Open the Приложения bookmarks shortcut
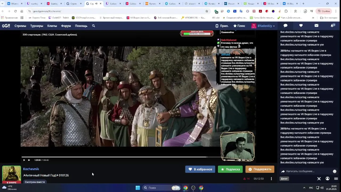 9,18
